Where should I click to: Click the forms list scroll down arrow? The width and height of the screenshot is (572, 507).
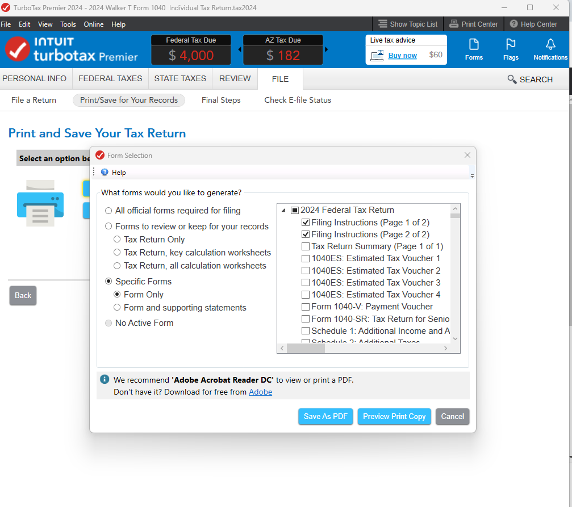coord(455,339)
